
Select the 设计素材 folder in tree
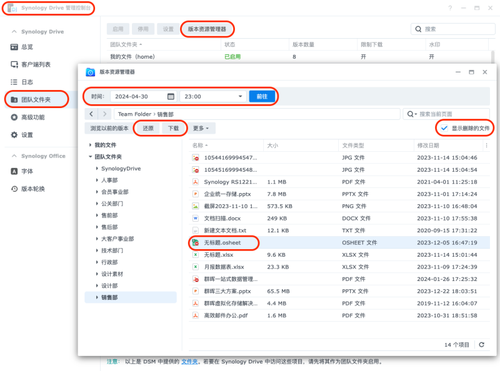(x=112, y=274)
